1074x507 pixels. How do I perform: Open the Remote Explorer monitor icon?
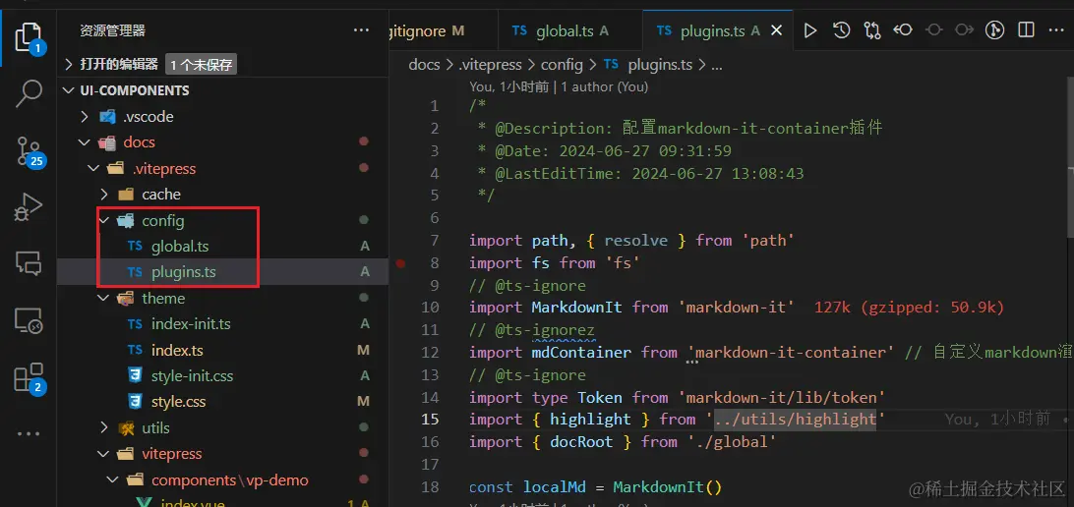coord(29,319)
